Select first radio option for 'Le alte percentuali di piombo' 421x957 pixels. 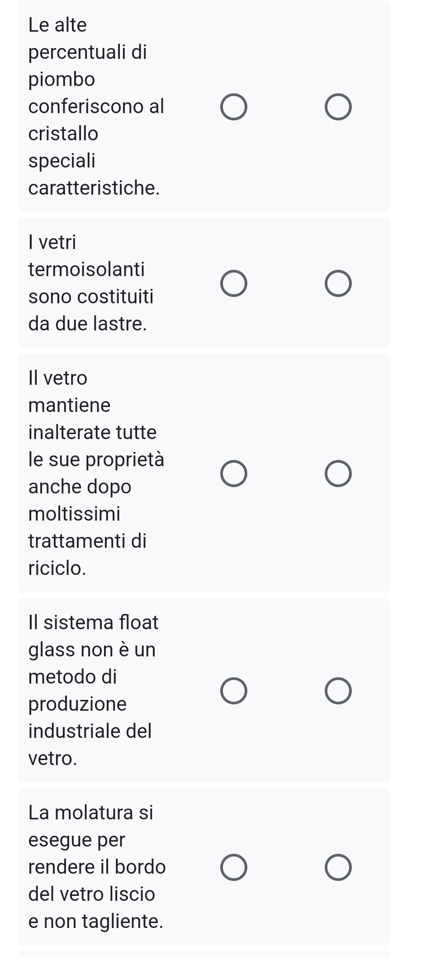234,107
